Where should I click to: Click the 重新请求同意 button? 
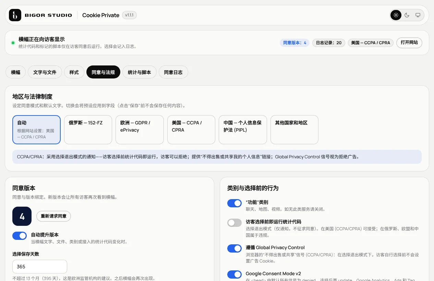(54, 216)
